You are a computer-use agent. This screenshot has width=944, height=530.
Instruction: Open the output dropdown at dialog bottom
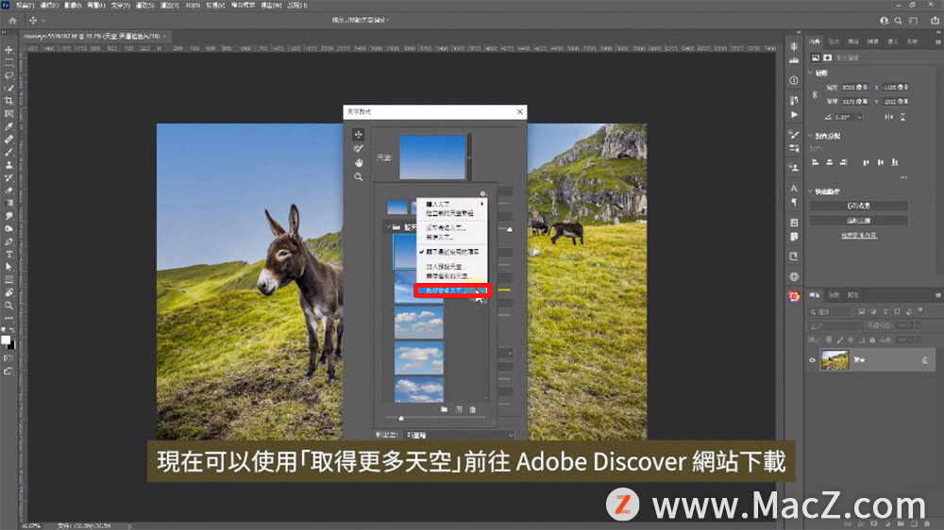click(x=461, y=435)
